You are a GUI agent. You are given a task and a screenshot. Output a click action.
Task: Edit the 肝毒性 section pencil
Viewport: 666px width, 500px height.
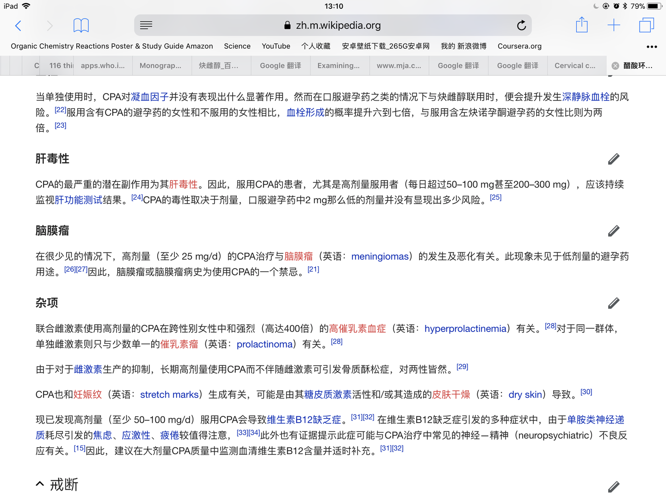[x=614, y=159]
